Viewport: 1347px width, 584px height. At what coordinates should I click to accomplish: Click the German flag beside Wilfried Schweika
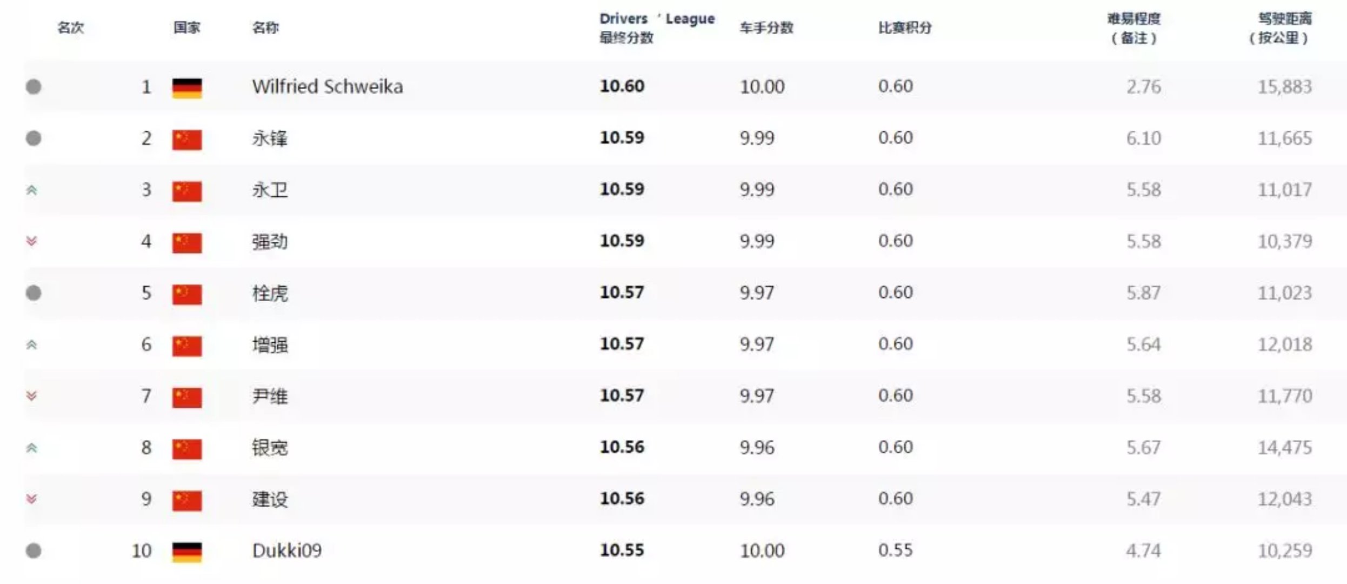187,88
